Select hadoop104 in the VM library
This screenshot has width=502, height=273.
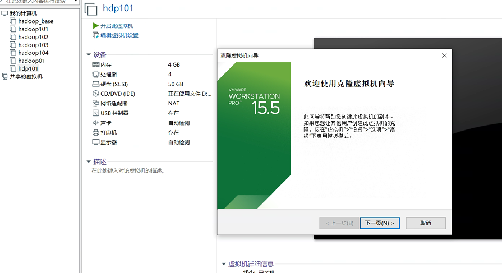[33, 53]
